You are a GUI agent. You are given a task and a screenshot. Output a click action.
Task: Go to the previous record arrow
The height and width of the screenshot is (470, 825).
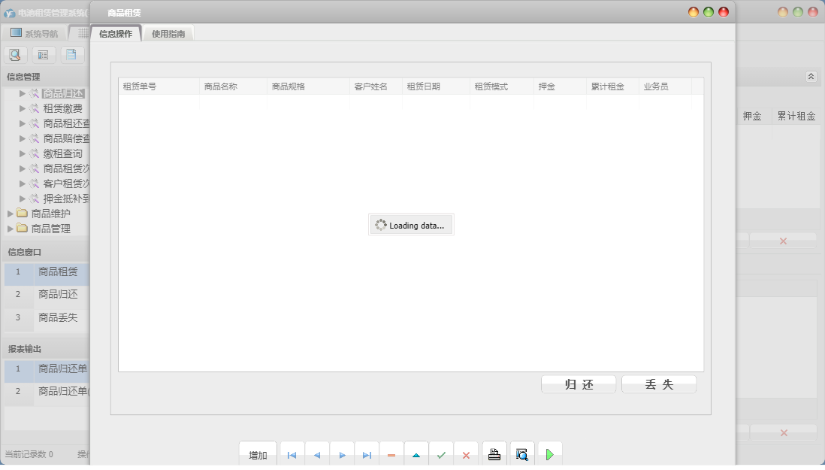pos(317,455)
